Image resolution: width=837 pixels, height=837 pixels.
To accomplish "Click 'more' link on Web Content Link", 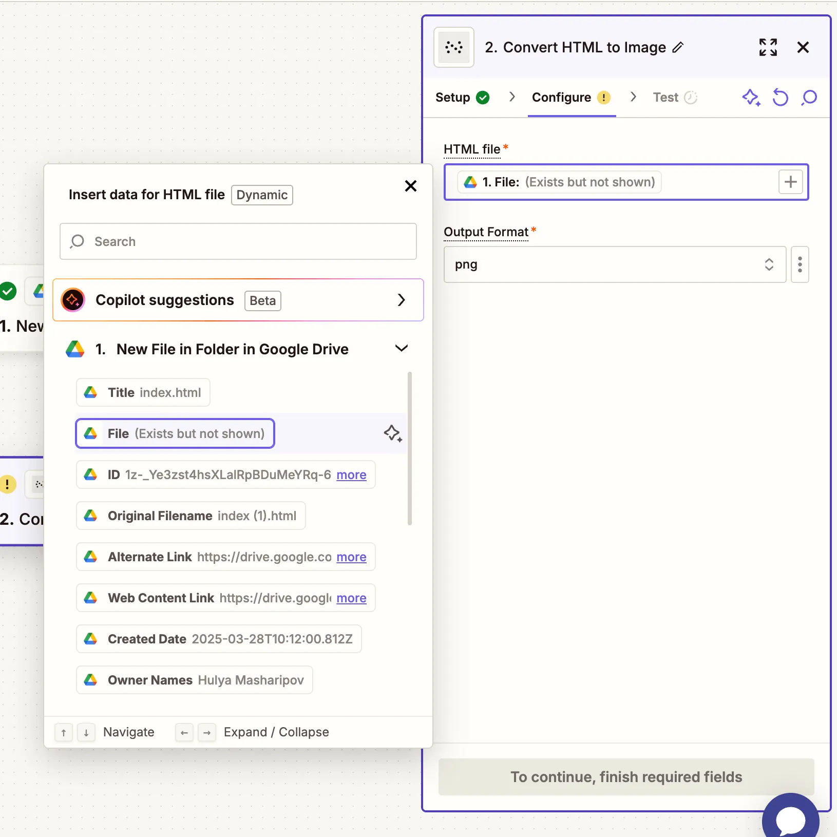I will click(351, 598).
